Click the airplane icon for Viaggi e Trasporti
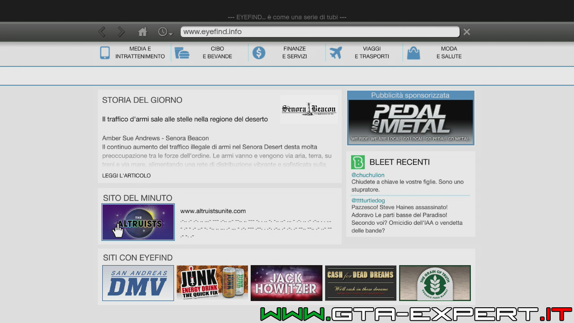The width and height of the screenshot is (574, 323). pyautogui.click(x=335, y=53)
